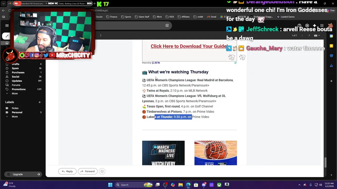Screen dimensions: 337x189
Task: Open the Finance bookmarks folder
Action: click(112, 17)
